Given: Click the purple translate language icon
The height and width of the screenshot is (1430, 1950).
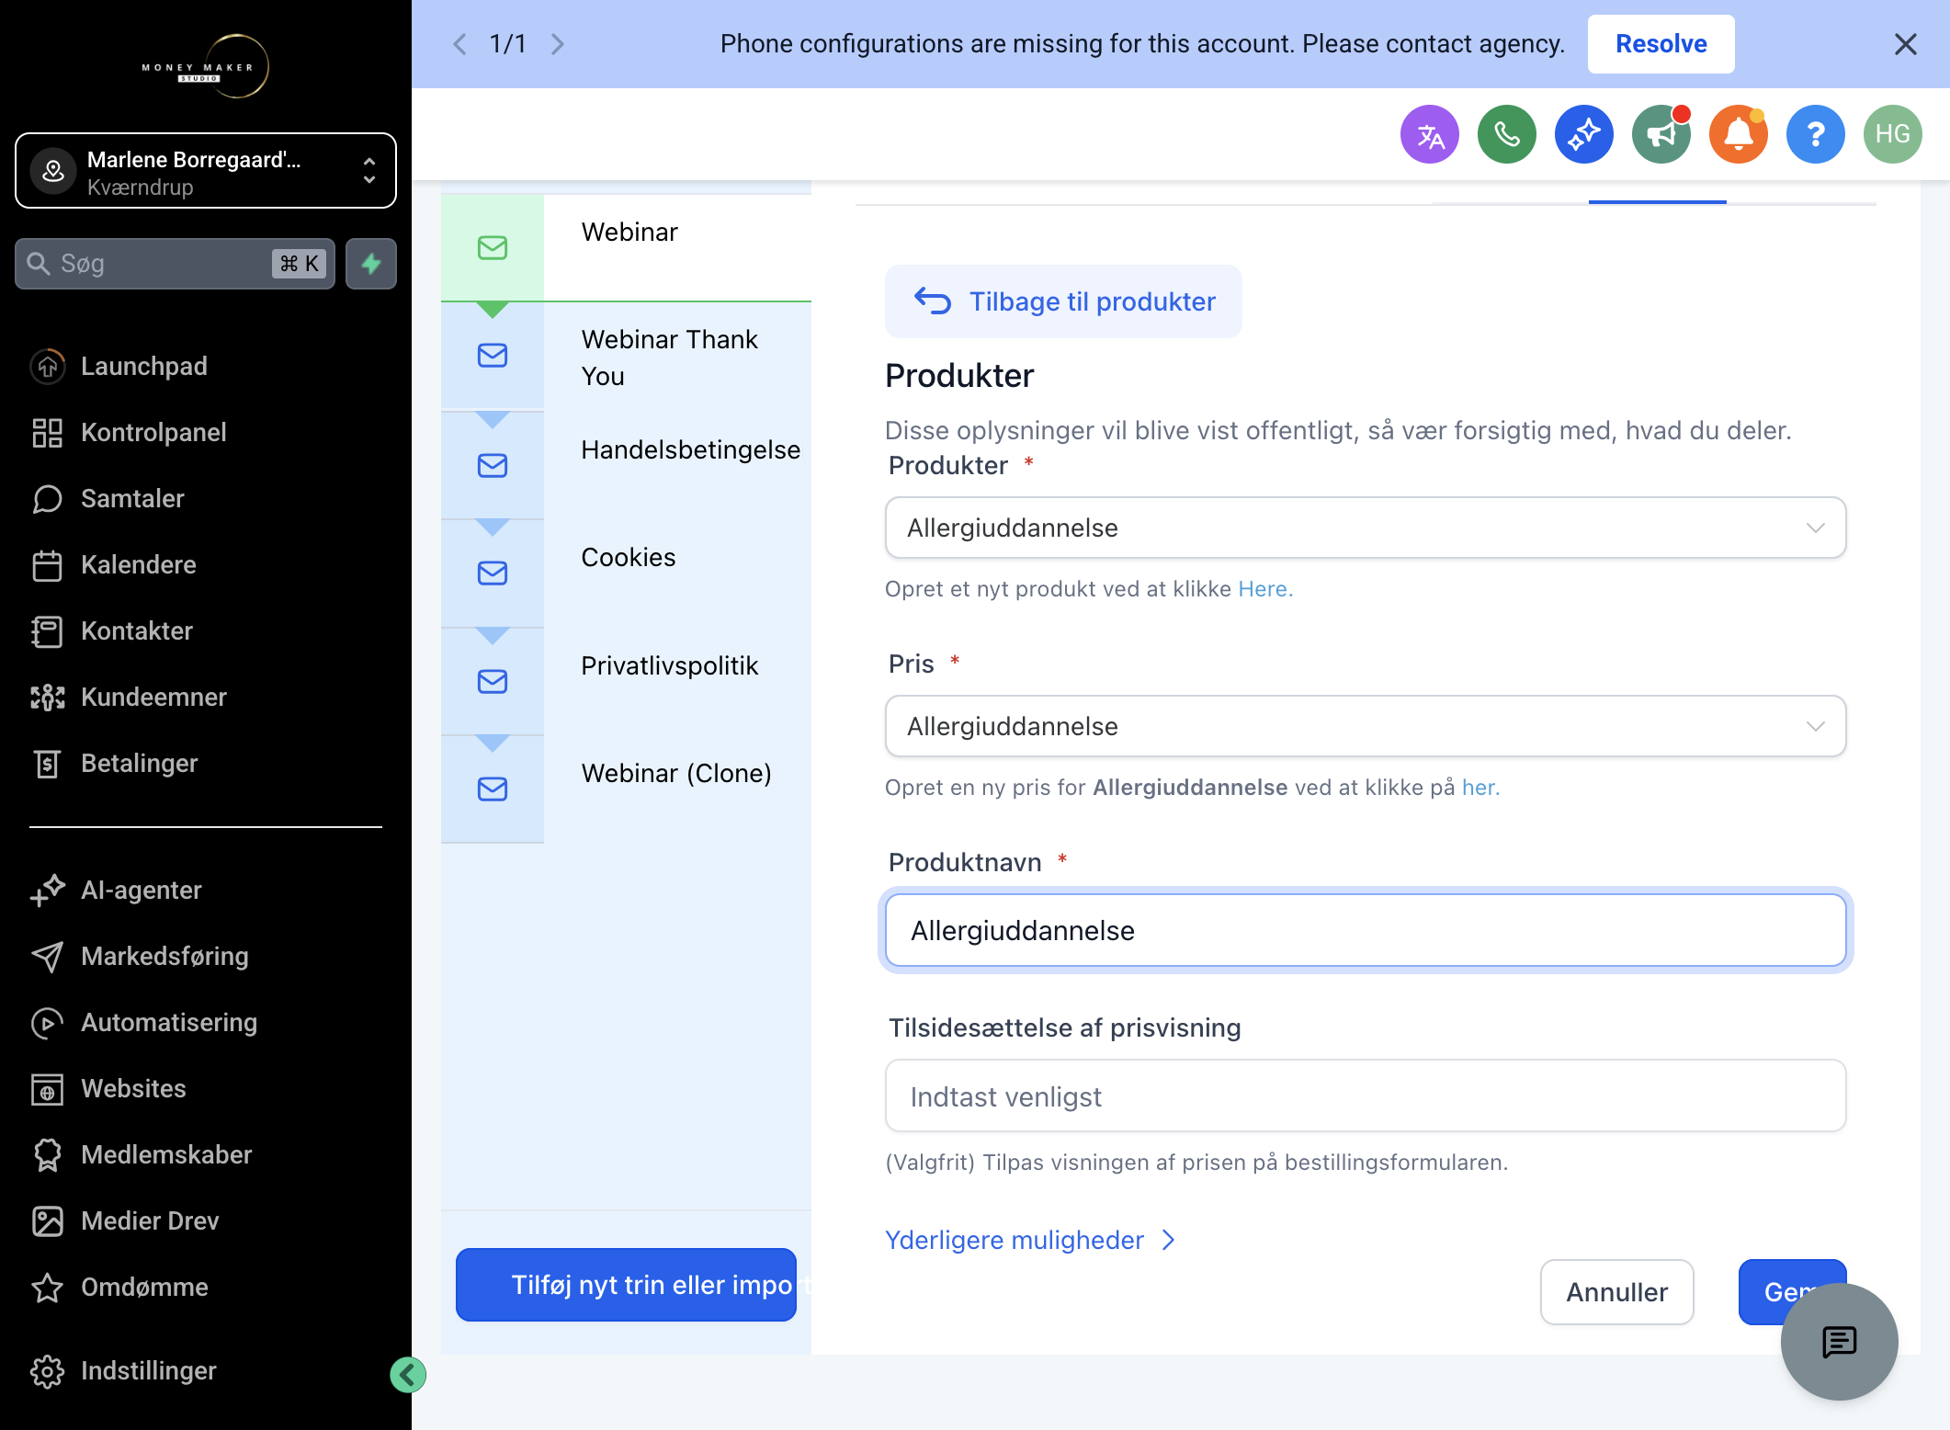Looking at the screenshot, I should [x=1429, y=135].
